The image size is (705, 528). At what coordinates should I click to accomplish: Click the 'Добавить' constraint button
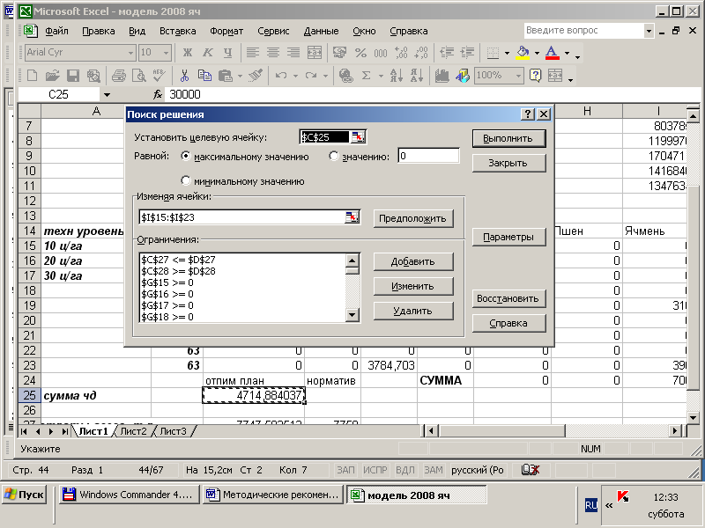tap(412, 261)
